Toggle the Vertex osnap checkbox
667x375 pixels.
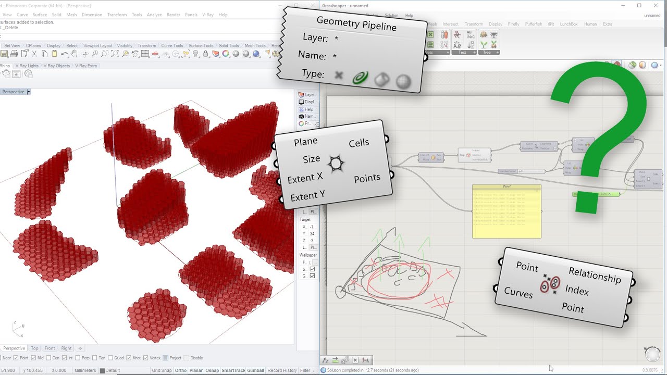click(145, 358)
